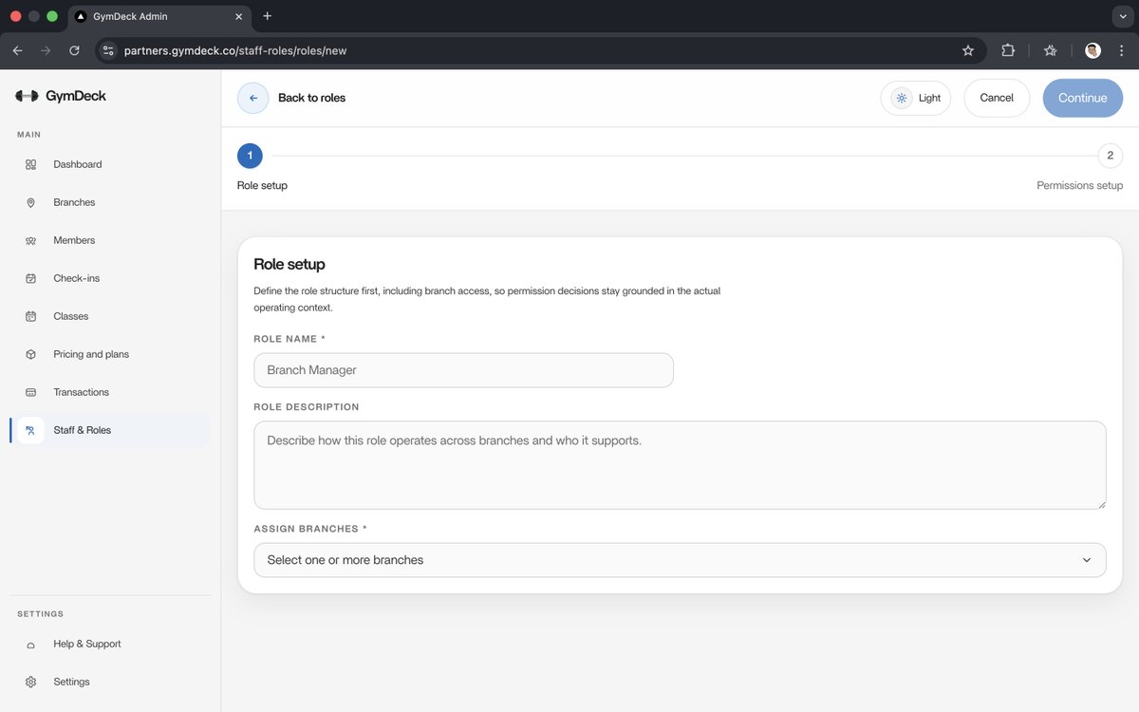Open the browser extensions puzzle icon
The width and height of the screenshot is (1139, 712).
point(1008,50)
